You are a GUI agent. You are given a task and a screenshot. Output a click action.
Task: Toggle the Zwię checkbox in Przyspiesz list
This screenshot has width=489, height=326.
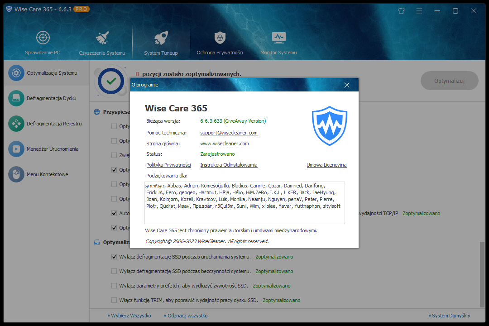pos(114,155)
